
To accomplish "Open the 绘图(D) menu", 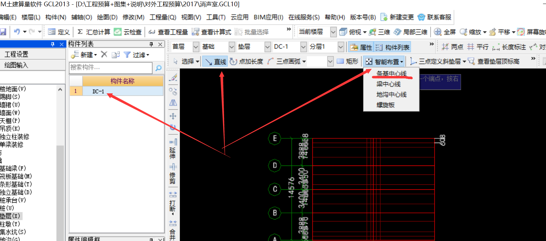I will coord(107,17).
